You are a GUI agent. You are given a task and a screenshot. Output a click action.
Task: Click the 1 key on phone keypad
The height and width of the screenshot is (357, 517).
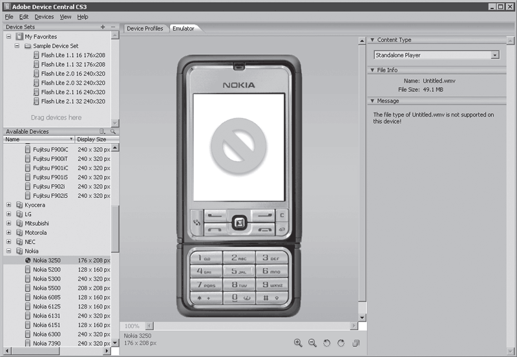(205, 258)
